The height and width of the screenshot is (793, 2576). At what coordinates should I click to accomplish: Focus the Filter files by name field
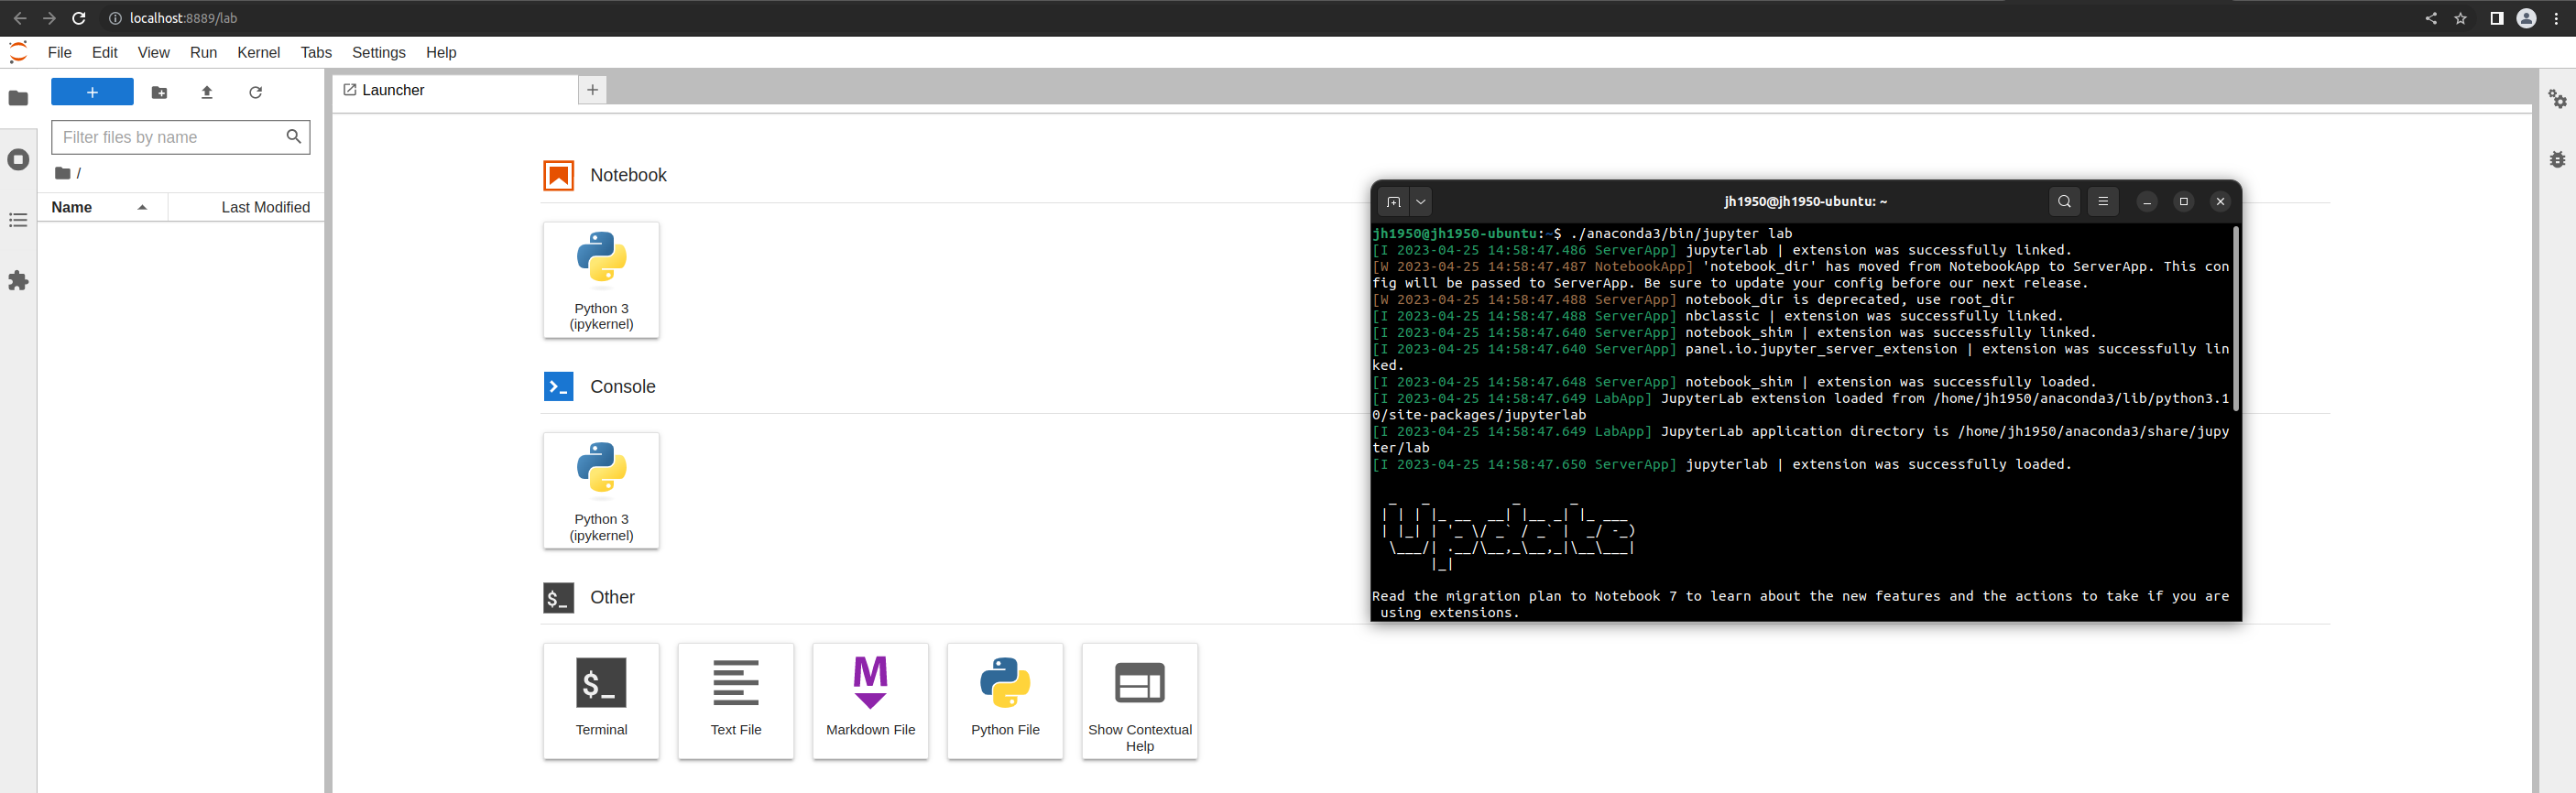click(x=181, y=137)
